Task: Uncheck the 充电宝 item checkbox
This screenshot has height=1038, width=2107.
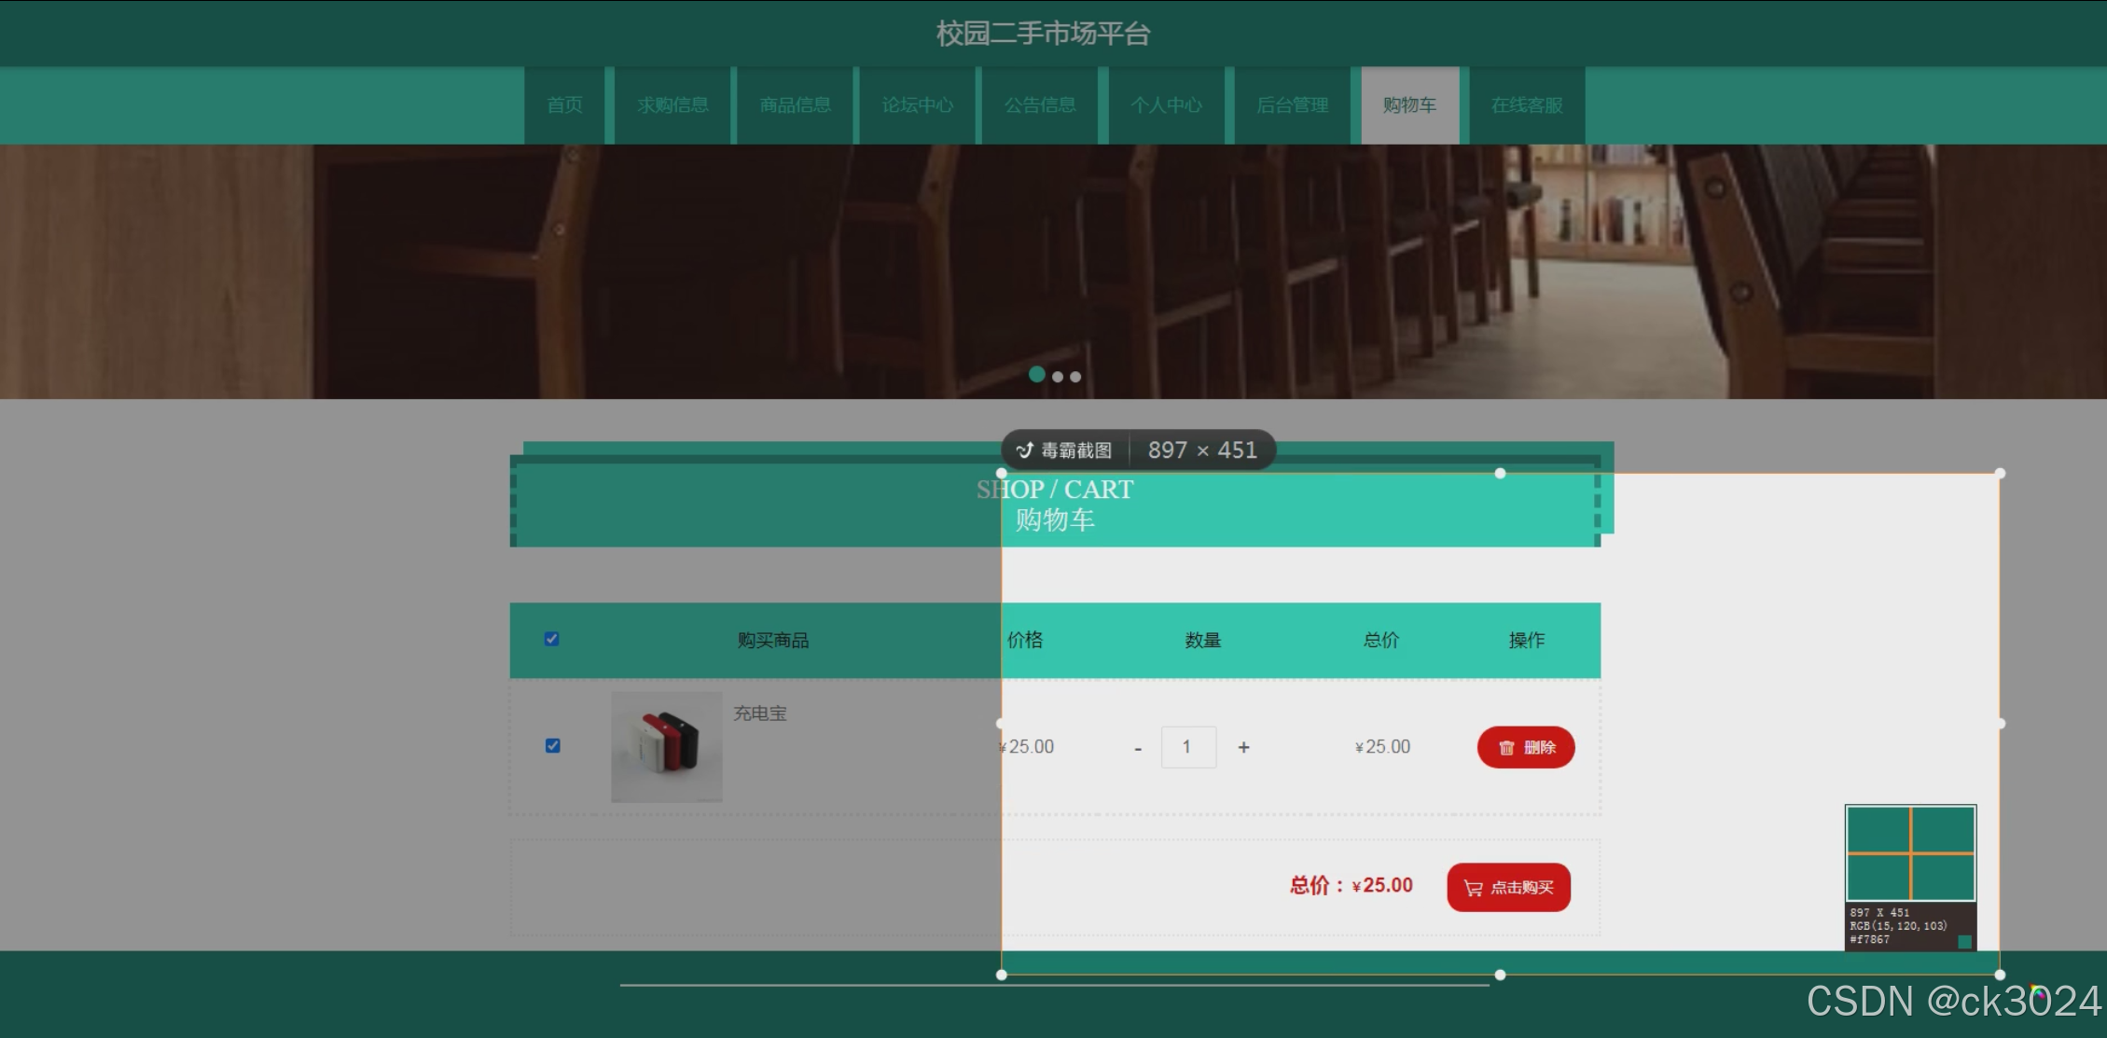Action: [552, 746]
